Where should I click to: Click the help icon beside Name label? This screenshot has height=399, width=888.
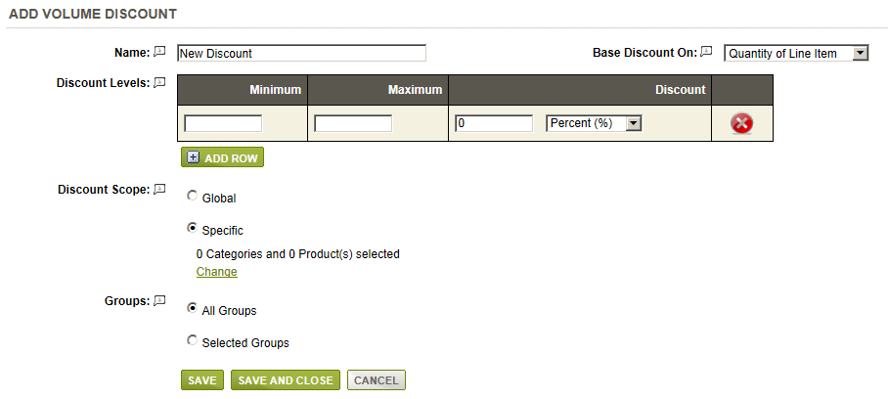point(159,52)
